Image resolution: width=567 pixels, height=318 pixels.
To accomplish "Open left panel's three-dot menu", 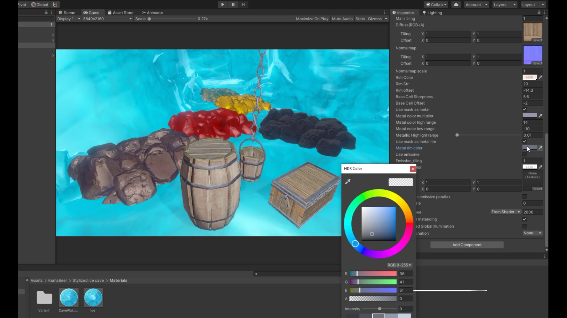I will [51, 12].
